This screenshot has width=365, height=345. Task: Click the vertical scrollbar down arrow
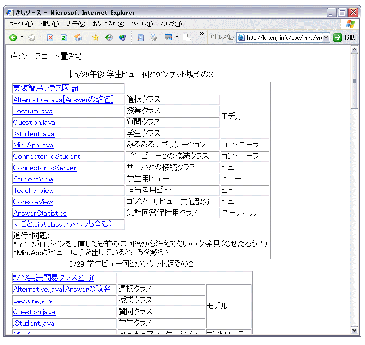(355, 330)
